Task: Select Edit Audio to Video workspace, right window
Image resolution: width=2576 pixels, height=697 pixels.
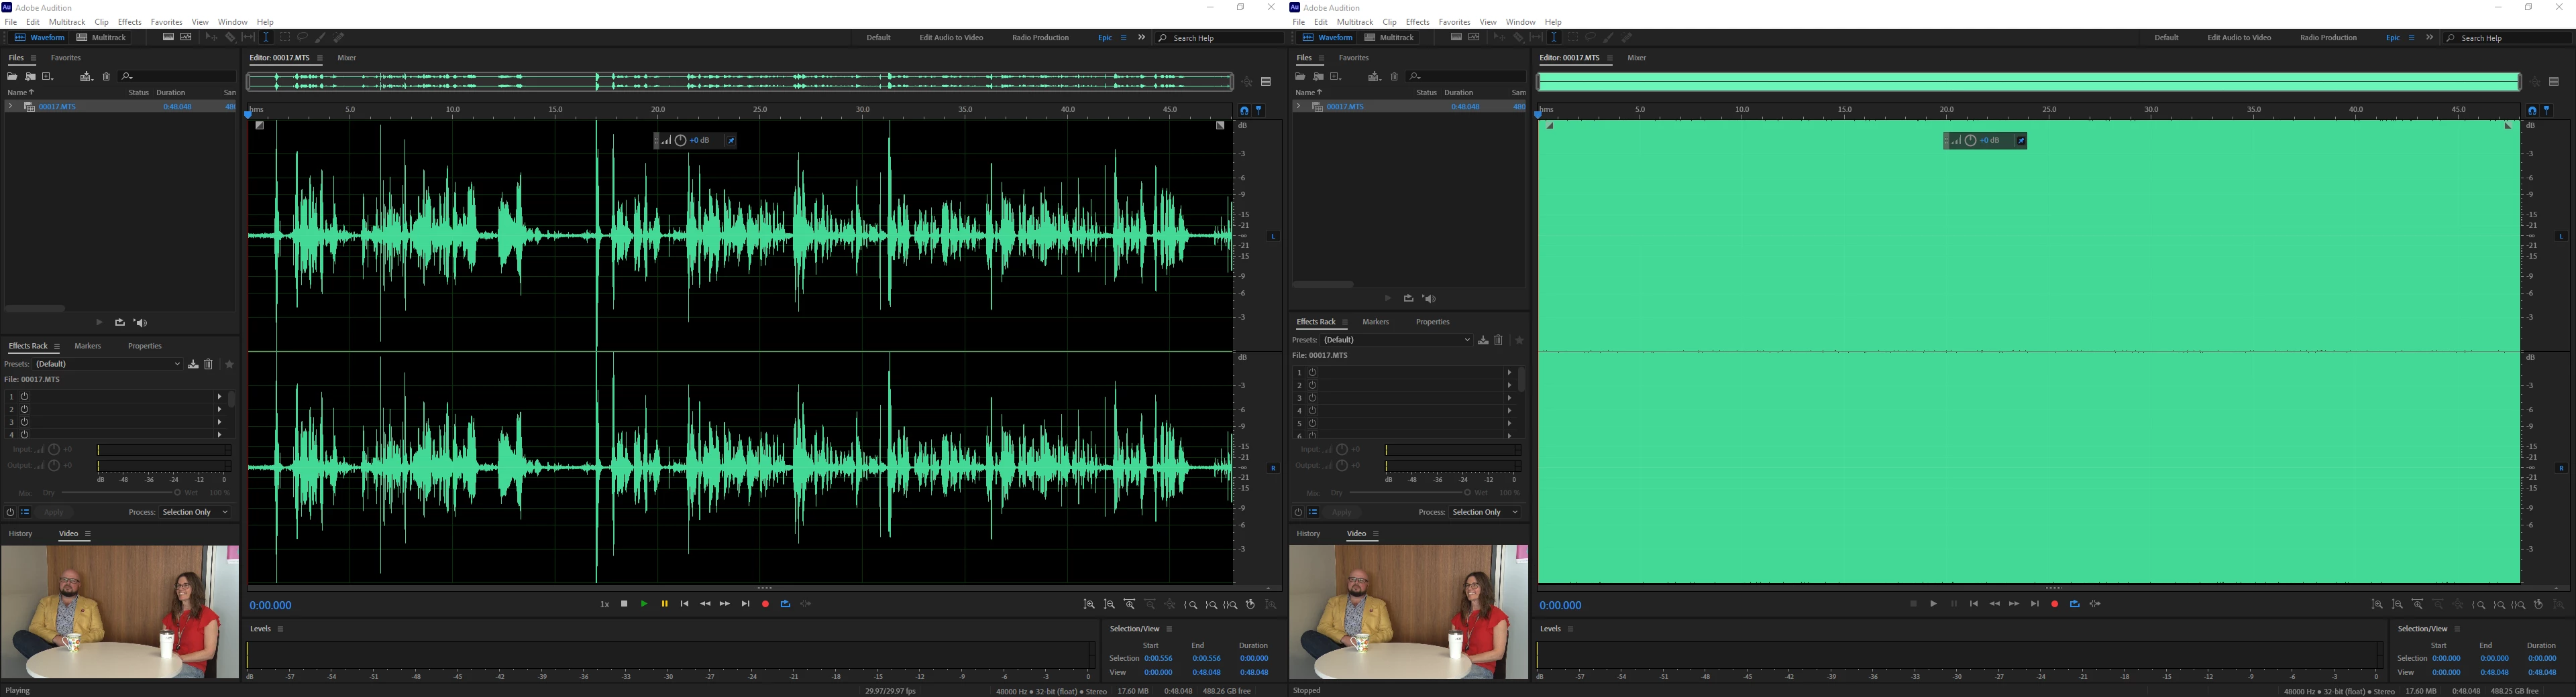Action: (x=2239, y=38)
